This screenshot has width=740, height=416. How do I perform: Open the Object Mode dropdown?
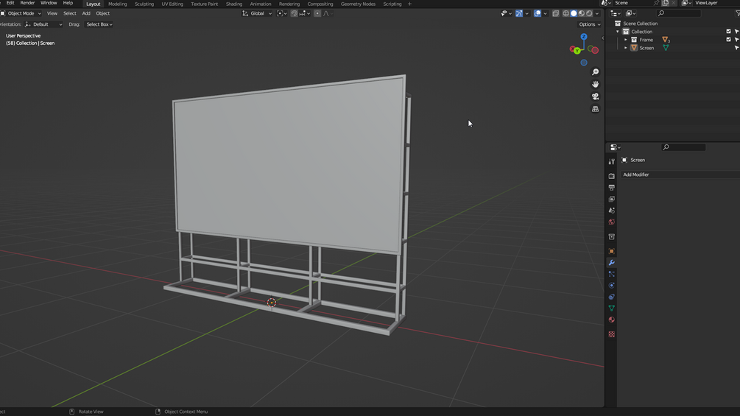(21, 13)
